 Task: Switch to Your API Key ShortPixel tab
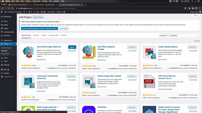click(x=45, y=5)
